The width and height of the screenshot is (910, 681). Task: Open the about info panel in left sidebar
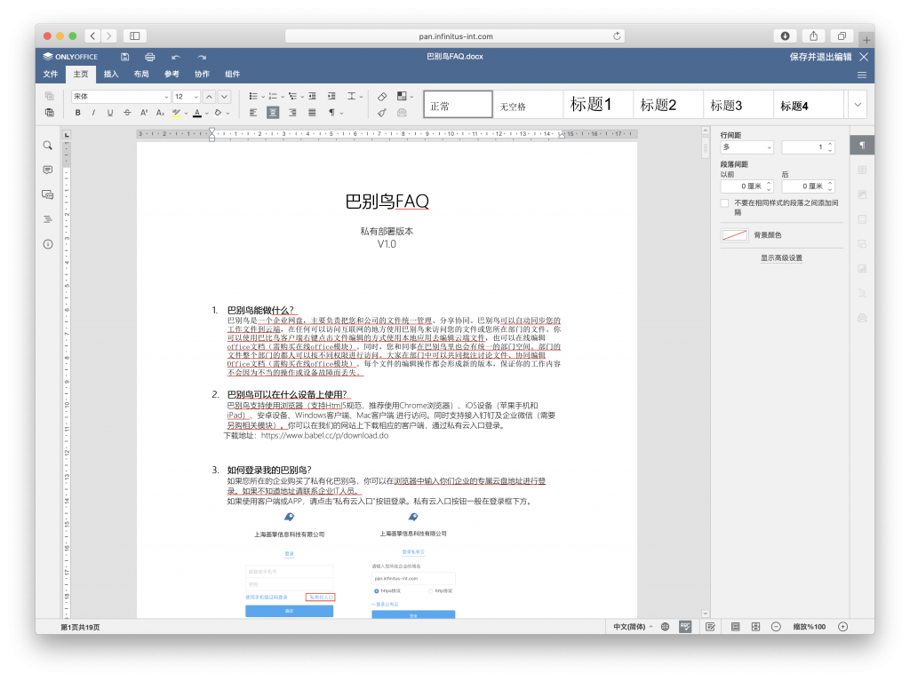click(48, 244)
